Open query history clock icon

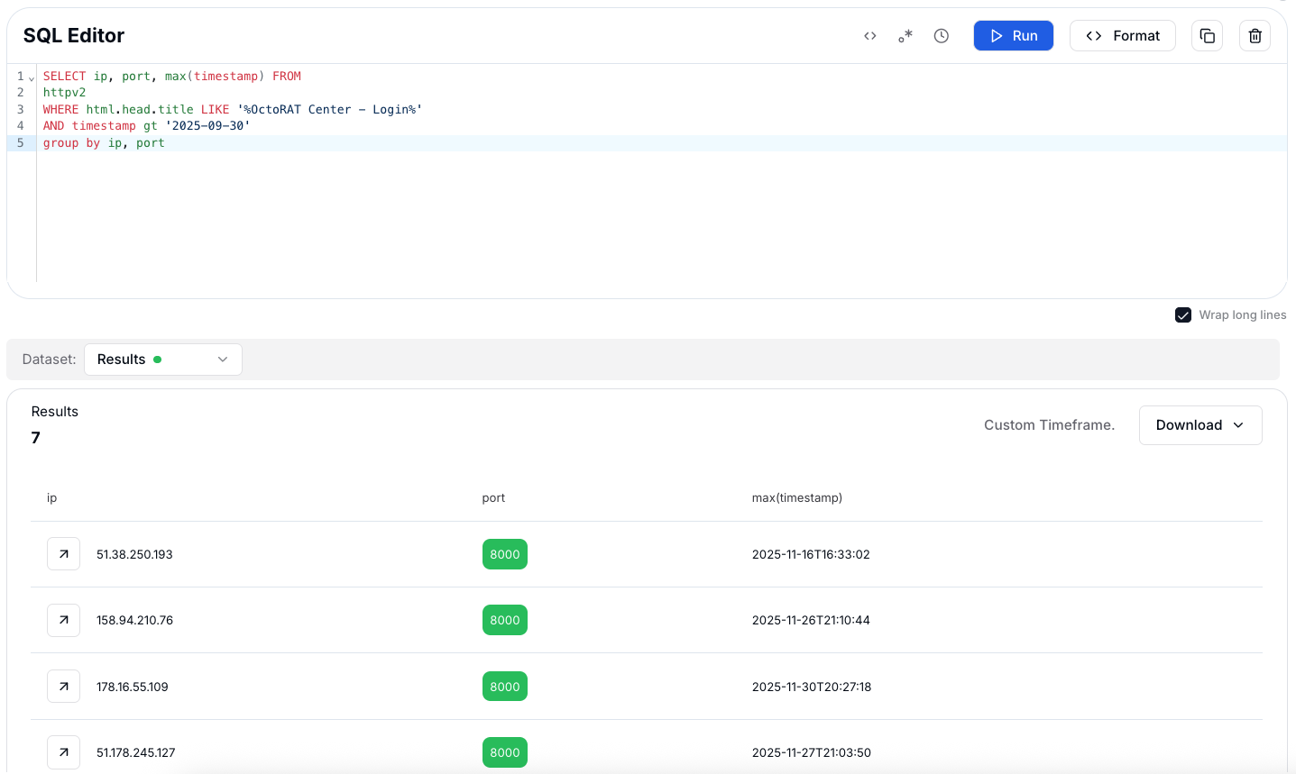coord(941,36)
